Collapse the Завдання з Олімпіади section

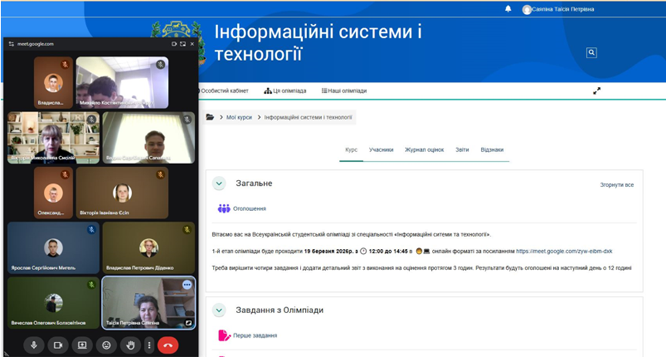pyautogui.click(x=219, y=310)
